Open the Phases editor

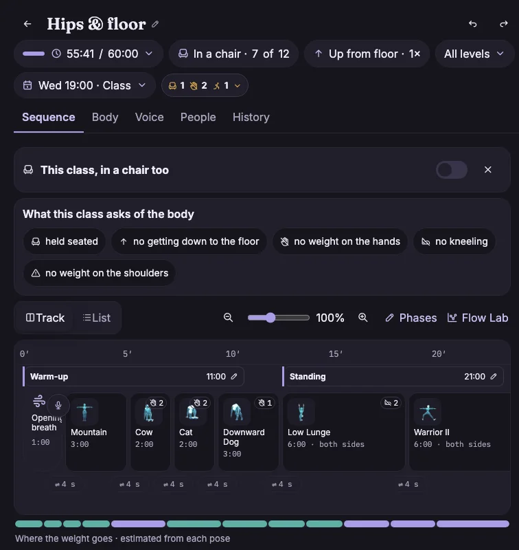[x=411, y=318]
